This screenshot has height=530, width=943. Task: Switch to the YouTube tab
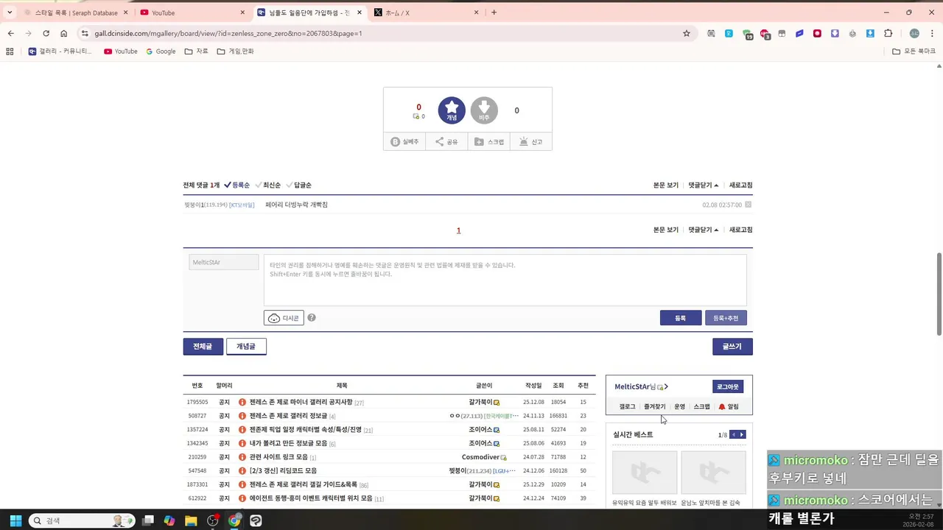[x=193, y=13]
